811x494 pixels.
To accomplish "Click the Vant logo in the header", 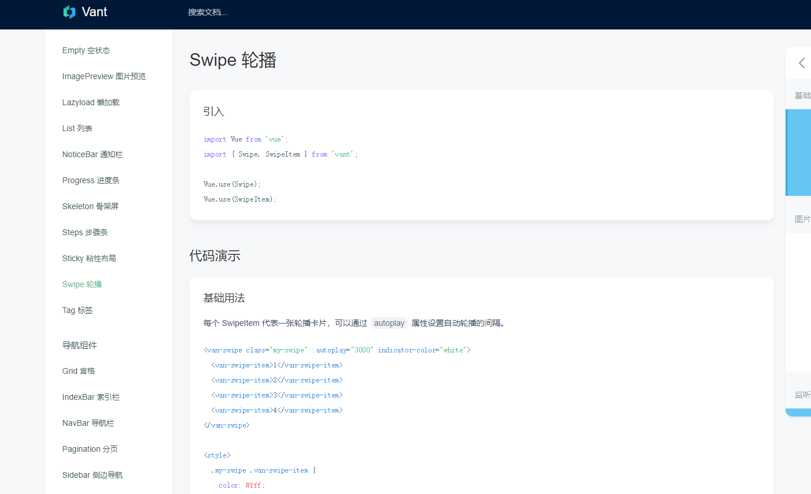I will pyautogui.click(x=84, y=12).
